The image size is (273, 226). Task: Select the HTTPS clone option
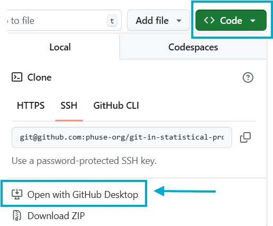tap(31, 106)
